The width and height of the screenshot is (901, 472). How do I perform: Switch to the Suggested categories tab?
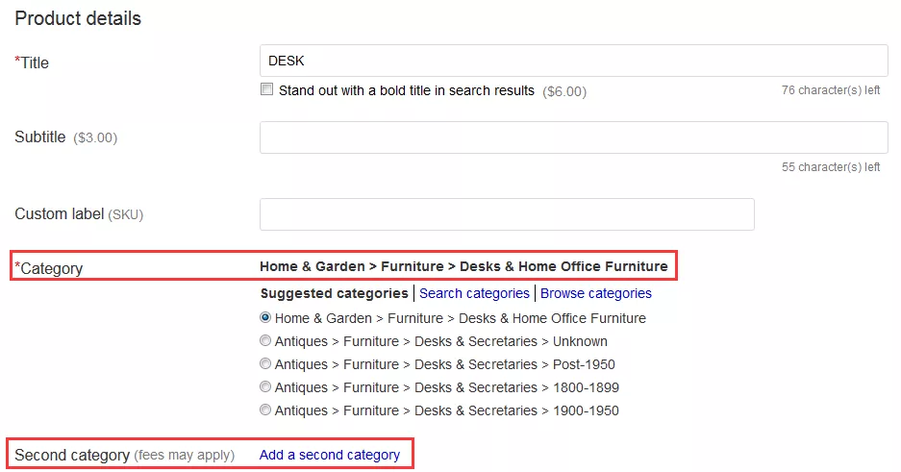pyautogui.click(x=334, y=293)
